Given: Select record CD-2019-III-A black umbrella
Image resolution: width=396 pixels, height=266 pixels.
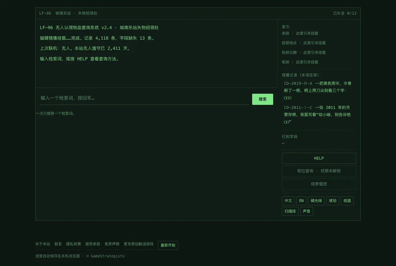Looking at the screenshot, I should tap(319, 91).
